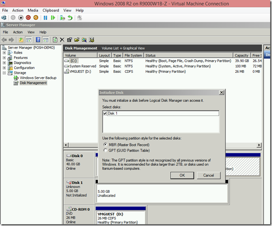
Task: Click the Enhanced Session icon in VM toolbar
Action: coord(79,18)
